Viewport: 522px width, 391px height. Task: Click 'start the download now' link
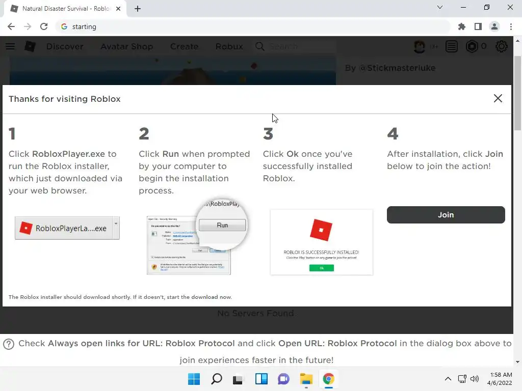coord(199,297)
